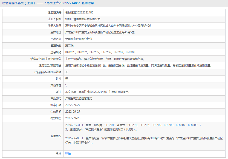Click the label 批准日期
This screenshot has height=159, width=228.
pyautogui.click(x=56, y=105)
